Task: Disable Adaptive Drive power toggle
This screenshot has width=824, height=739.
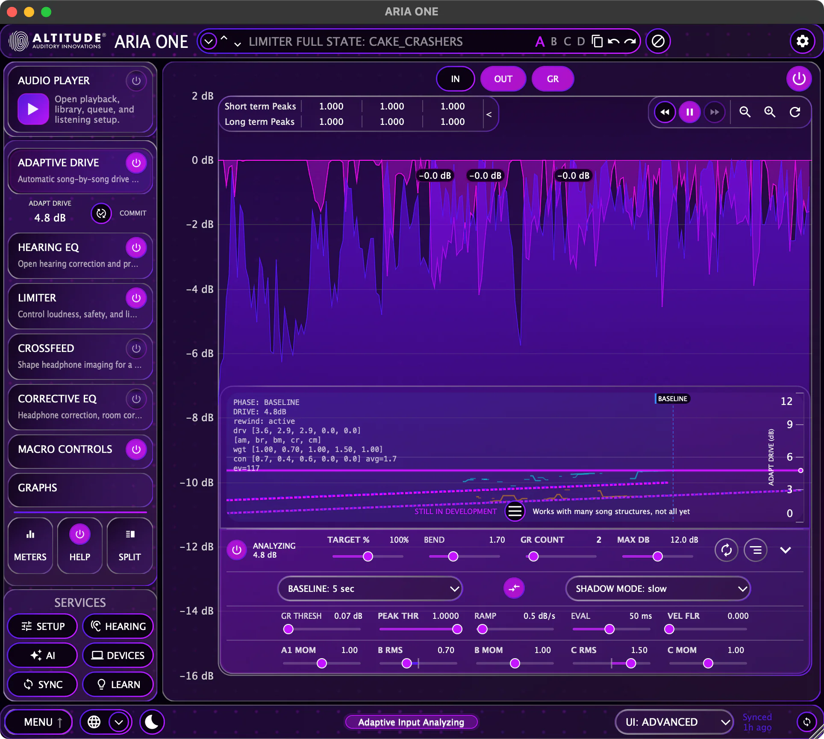Action: pyautogui.click(x=136, y=163)
